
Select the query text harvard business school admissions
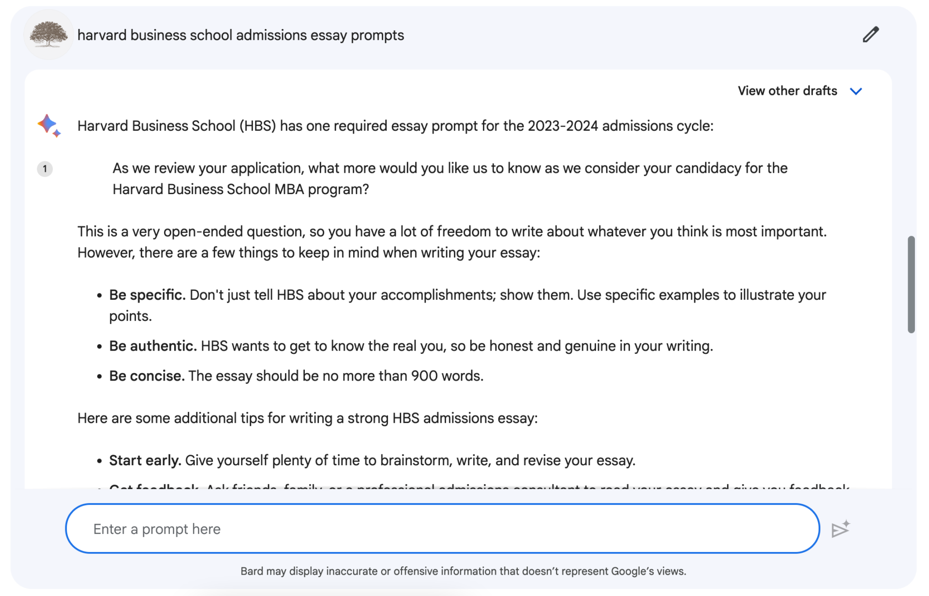pyautogui.click(x=240, y=34)
